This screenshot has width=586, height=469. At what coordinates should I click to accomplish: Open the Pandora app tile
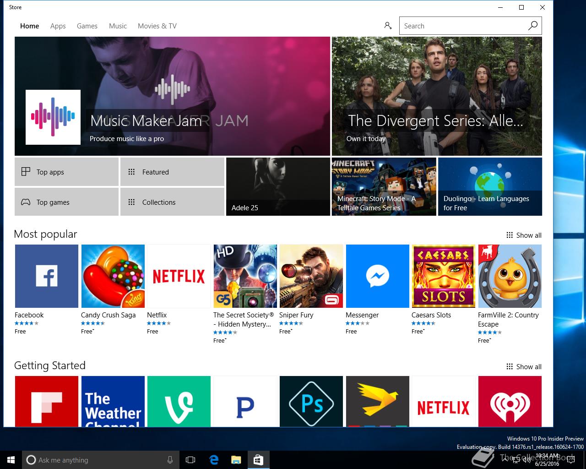click(245, 401)
